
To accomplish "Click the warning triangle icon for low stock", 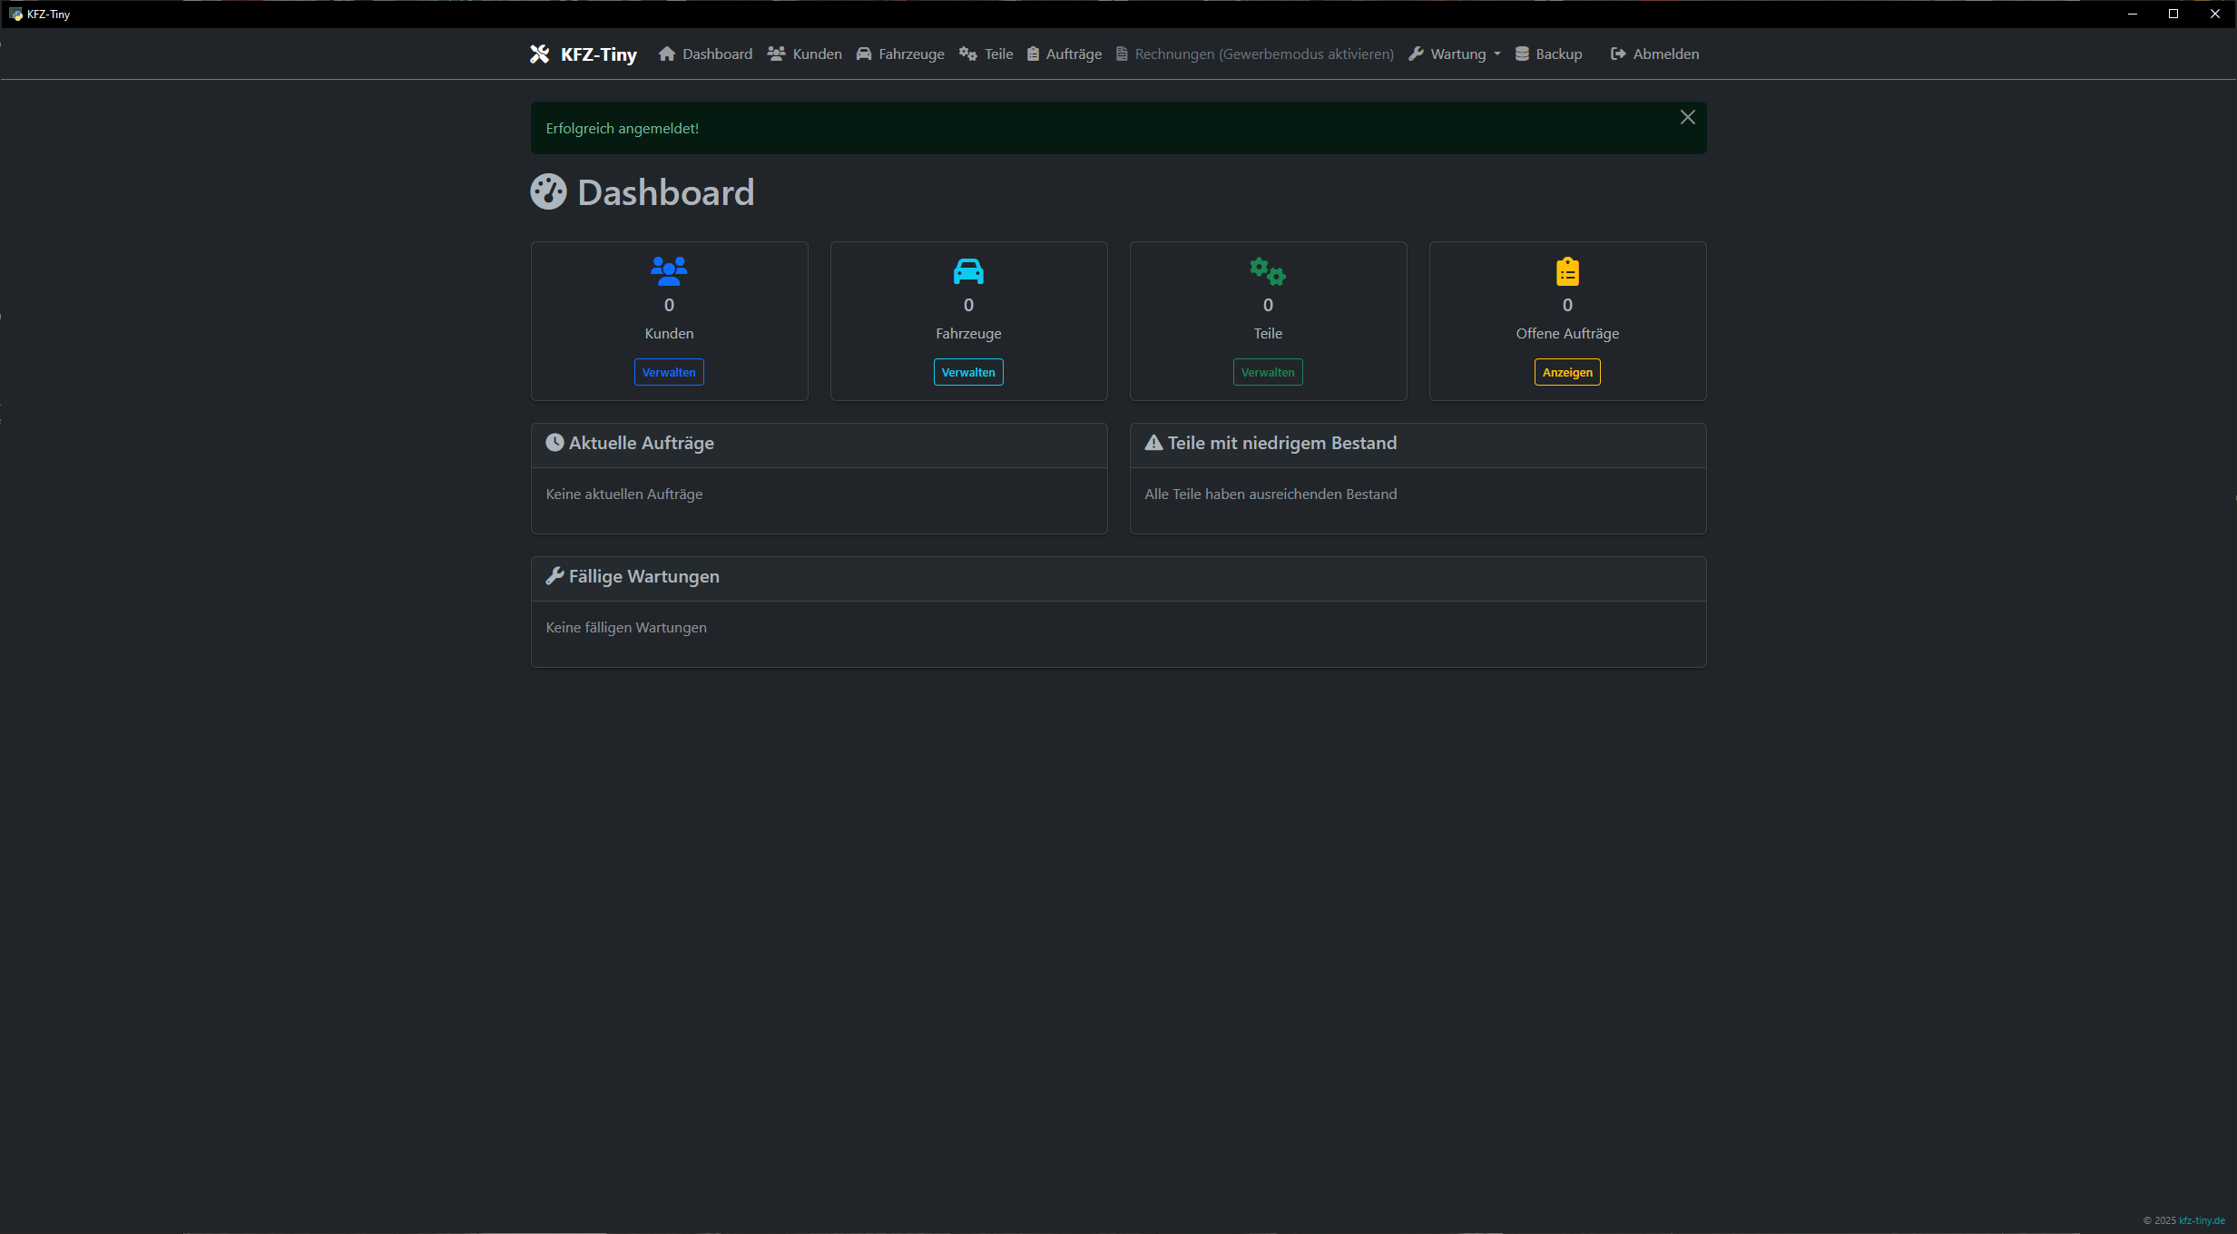I will pyautogui.click(x=1153, y=443).
